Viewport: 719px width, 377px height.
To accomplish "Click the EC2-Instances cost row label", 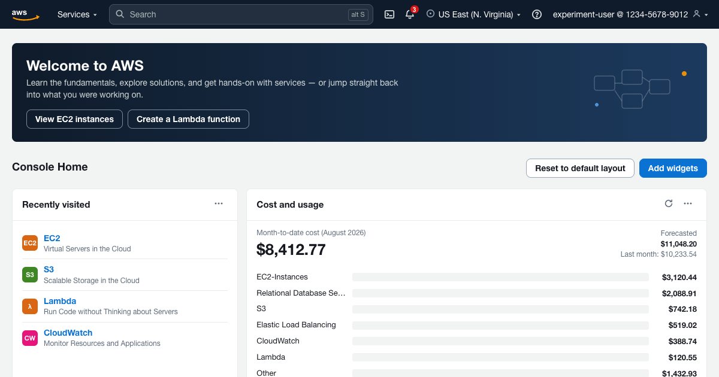I will [x=282, y=277].
